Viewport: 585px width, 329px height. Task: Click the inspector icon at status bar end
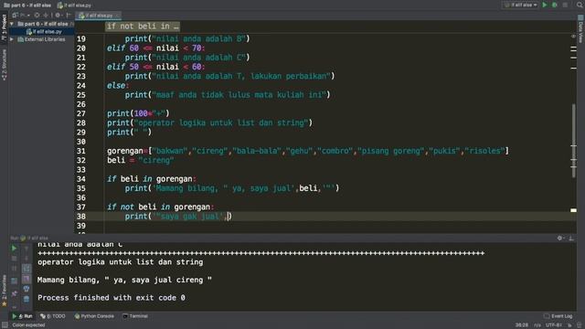pos(579,325)
